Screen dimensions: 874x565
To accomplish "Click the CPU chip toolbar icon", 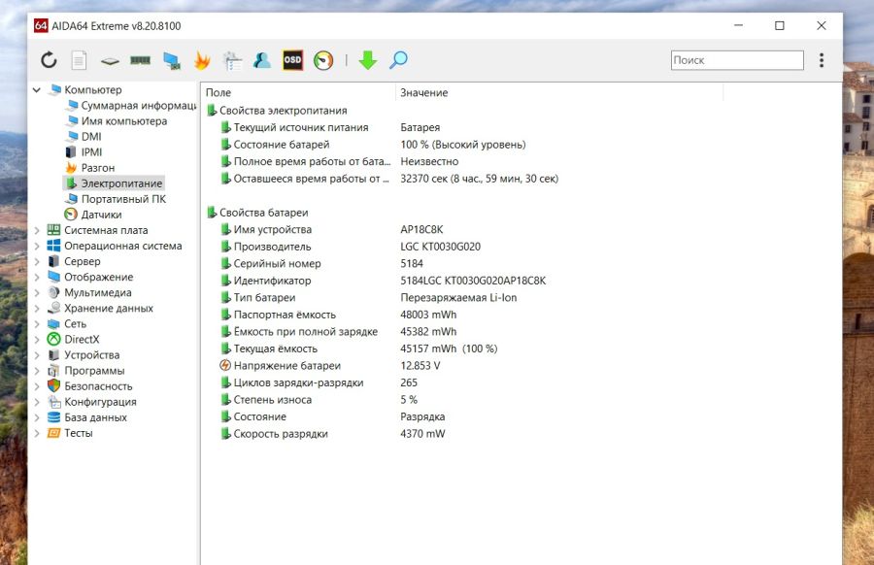I will pos(110,60).
